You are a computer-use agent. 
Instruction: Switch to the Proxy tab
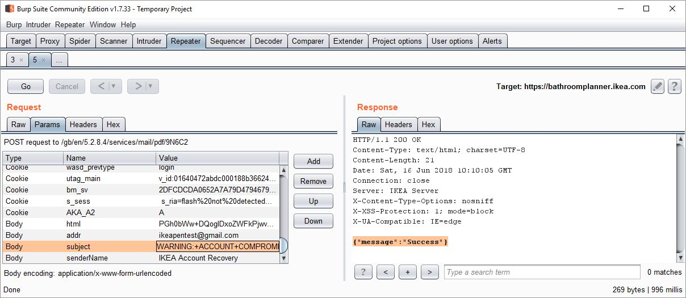tap(50, 41)
